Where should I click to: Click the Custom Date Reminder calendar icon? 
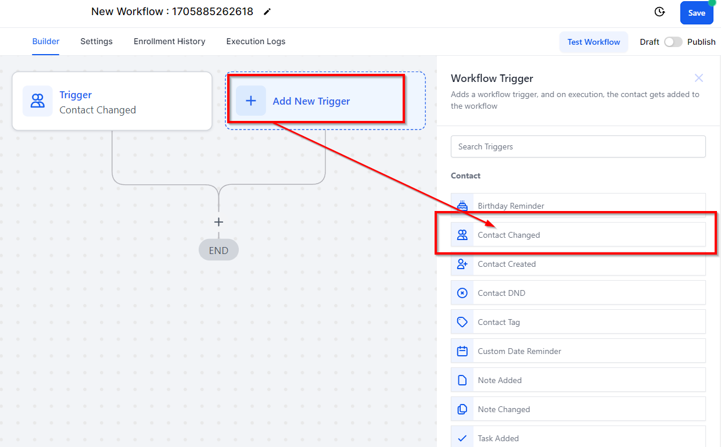(x=462, y=351)
